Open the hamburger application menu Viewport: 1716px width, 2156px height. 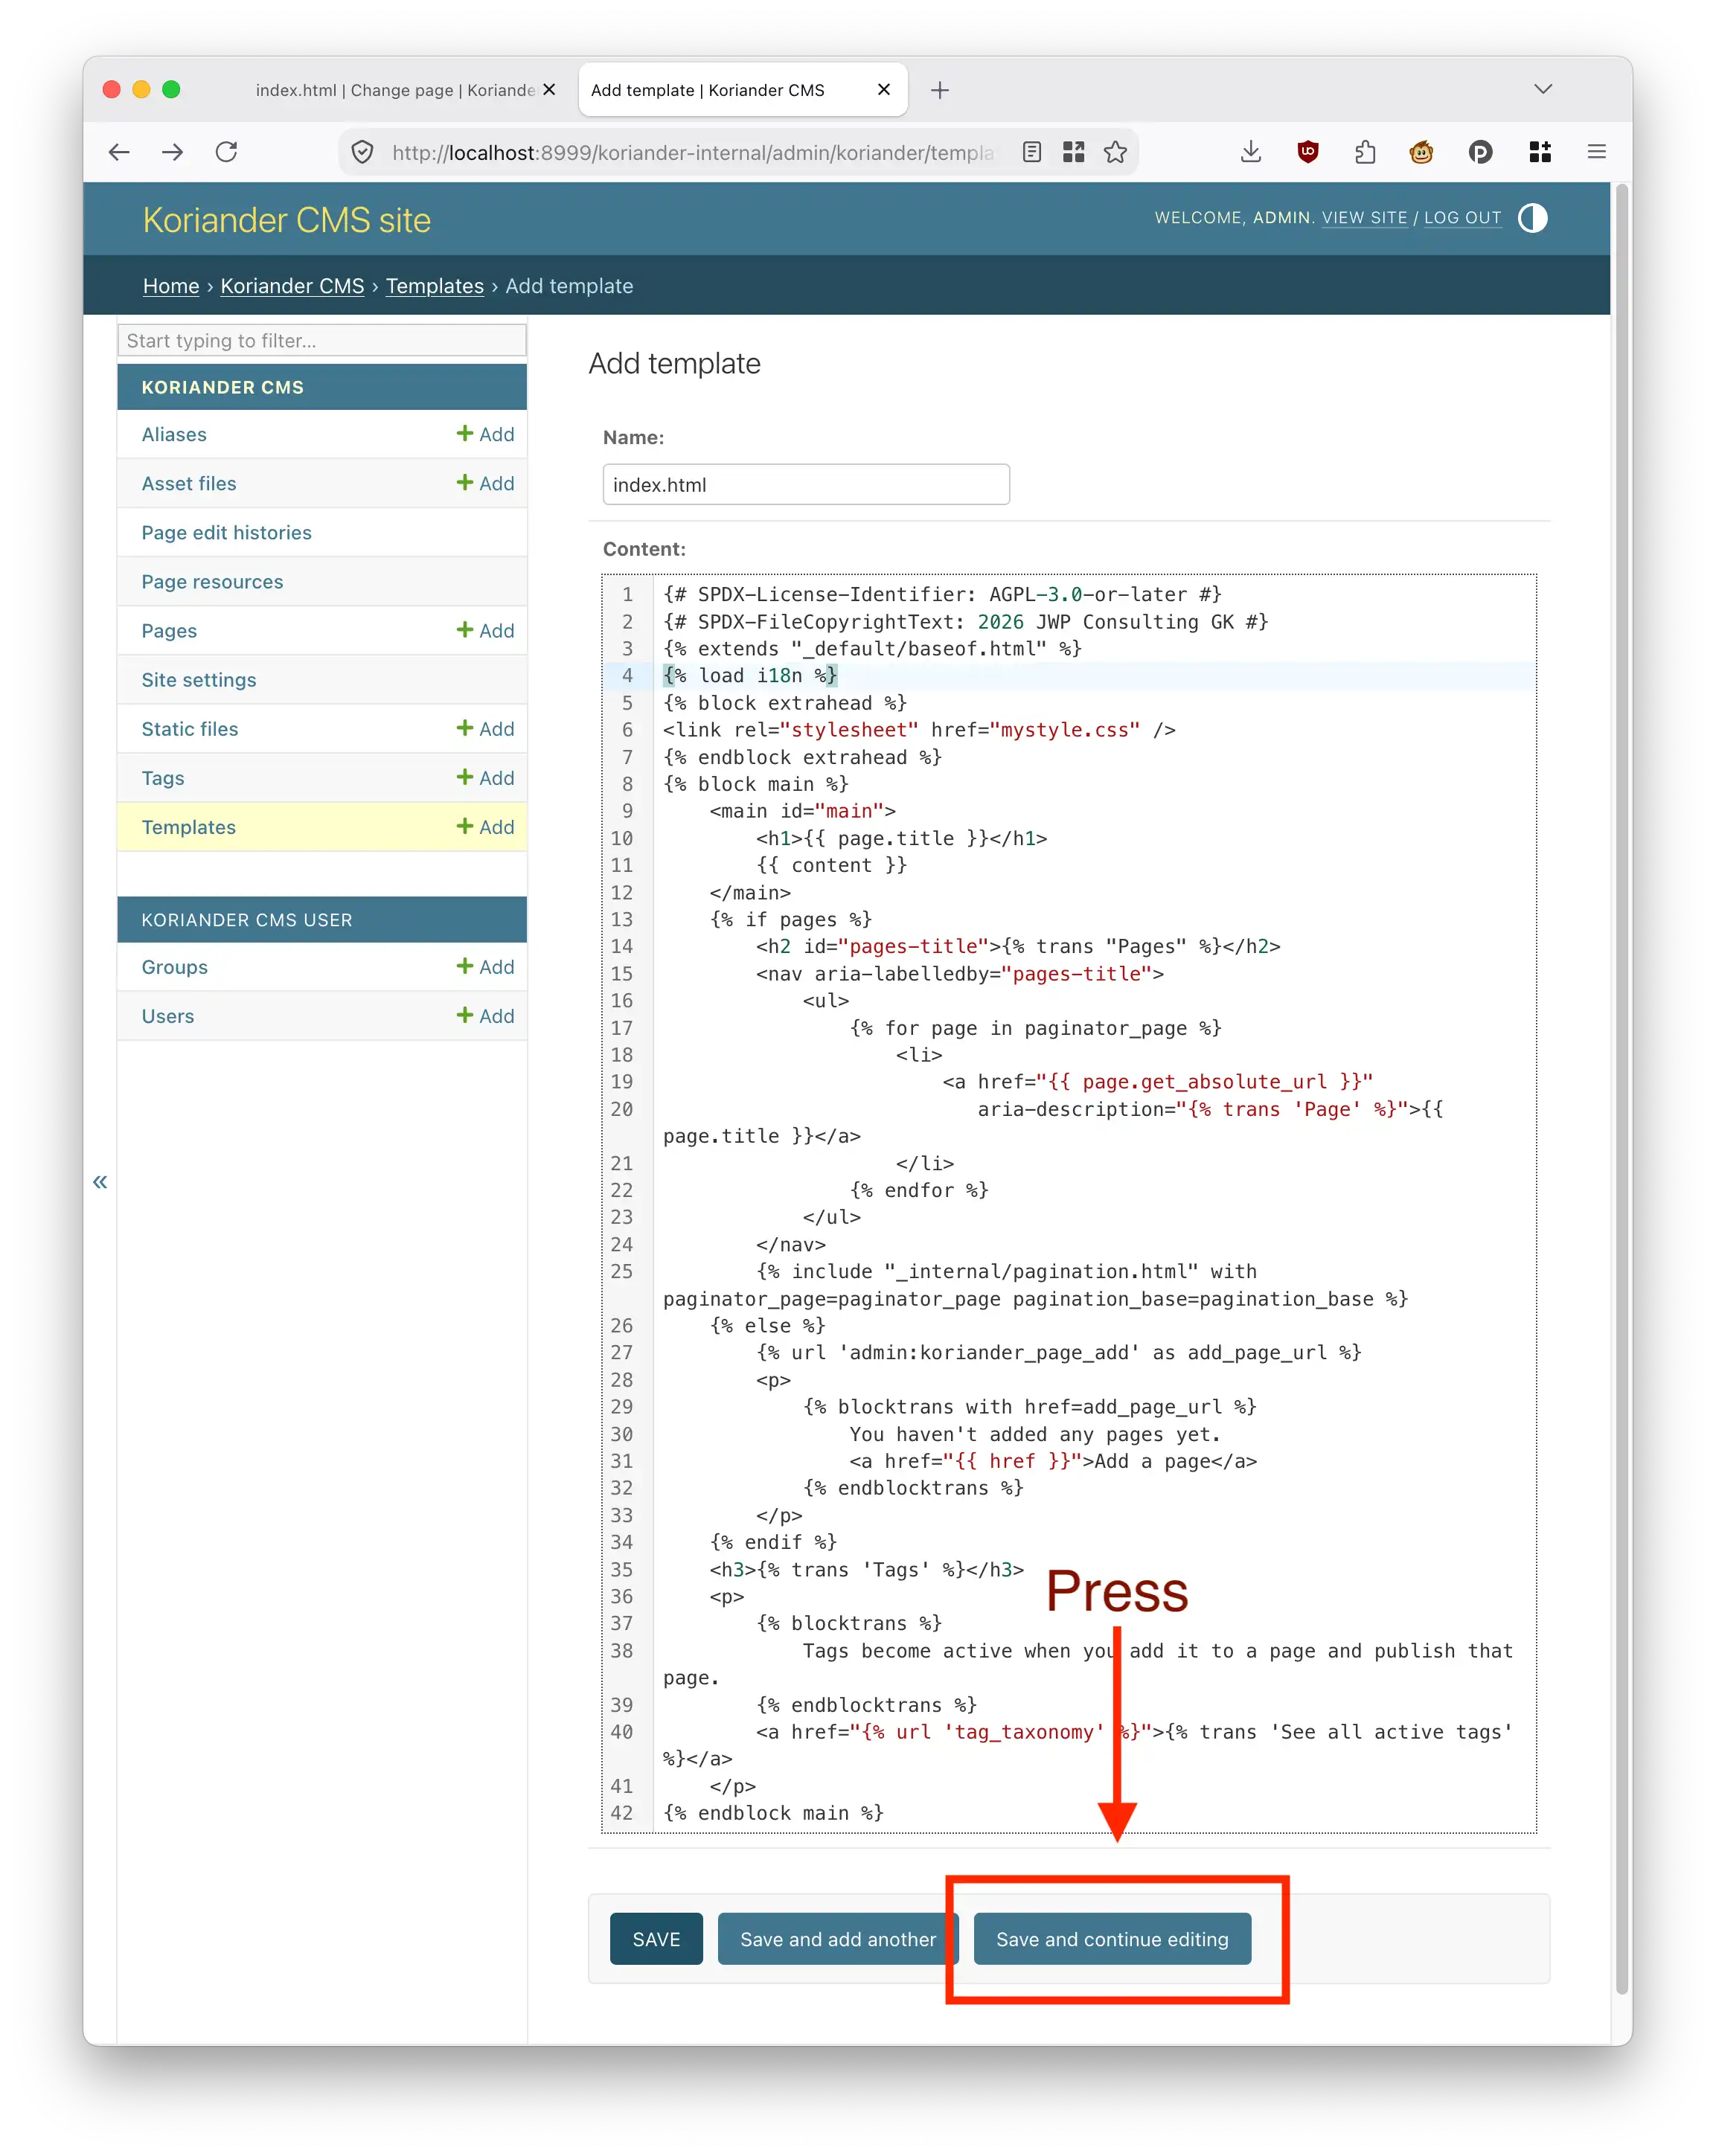(1596, 152)
